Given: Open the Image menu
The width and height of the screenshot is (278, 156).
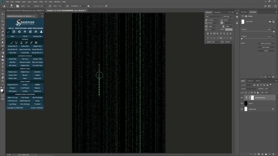Looking at the screenshot, I should coord(18,2).
